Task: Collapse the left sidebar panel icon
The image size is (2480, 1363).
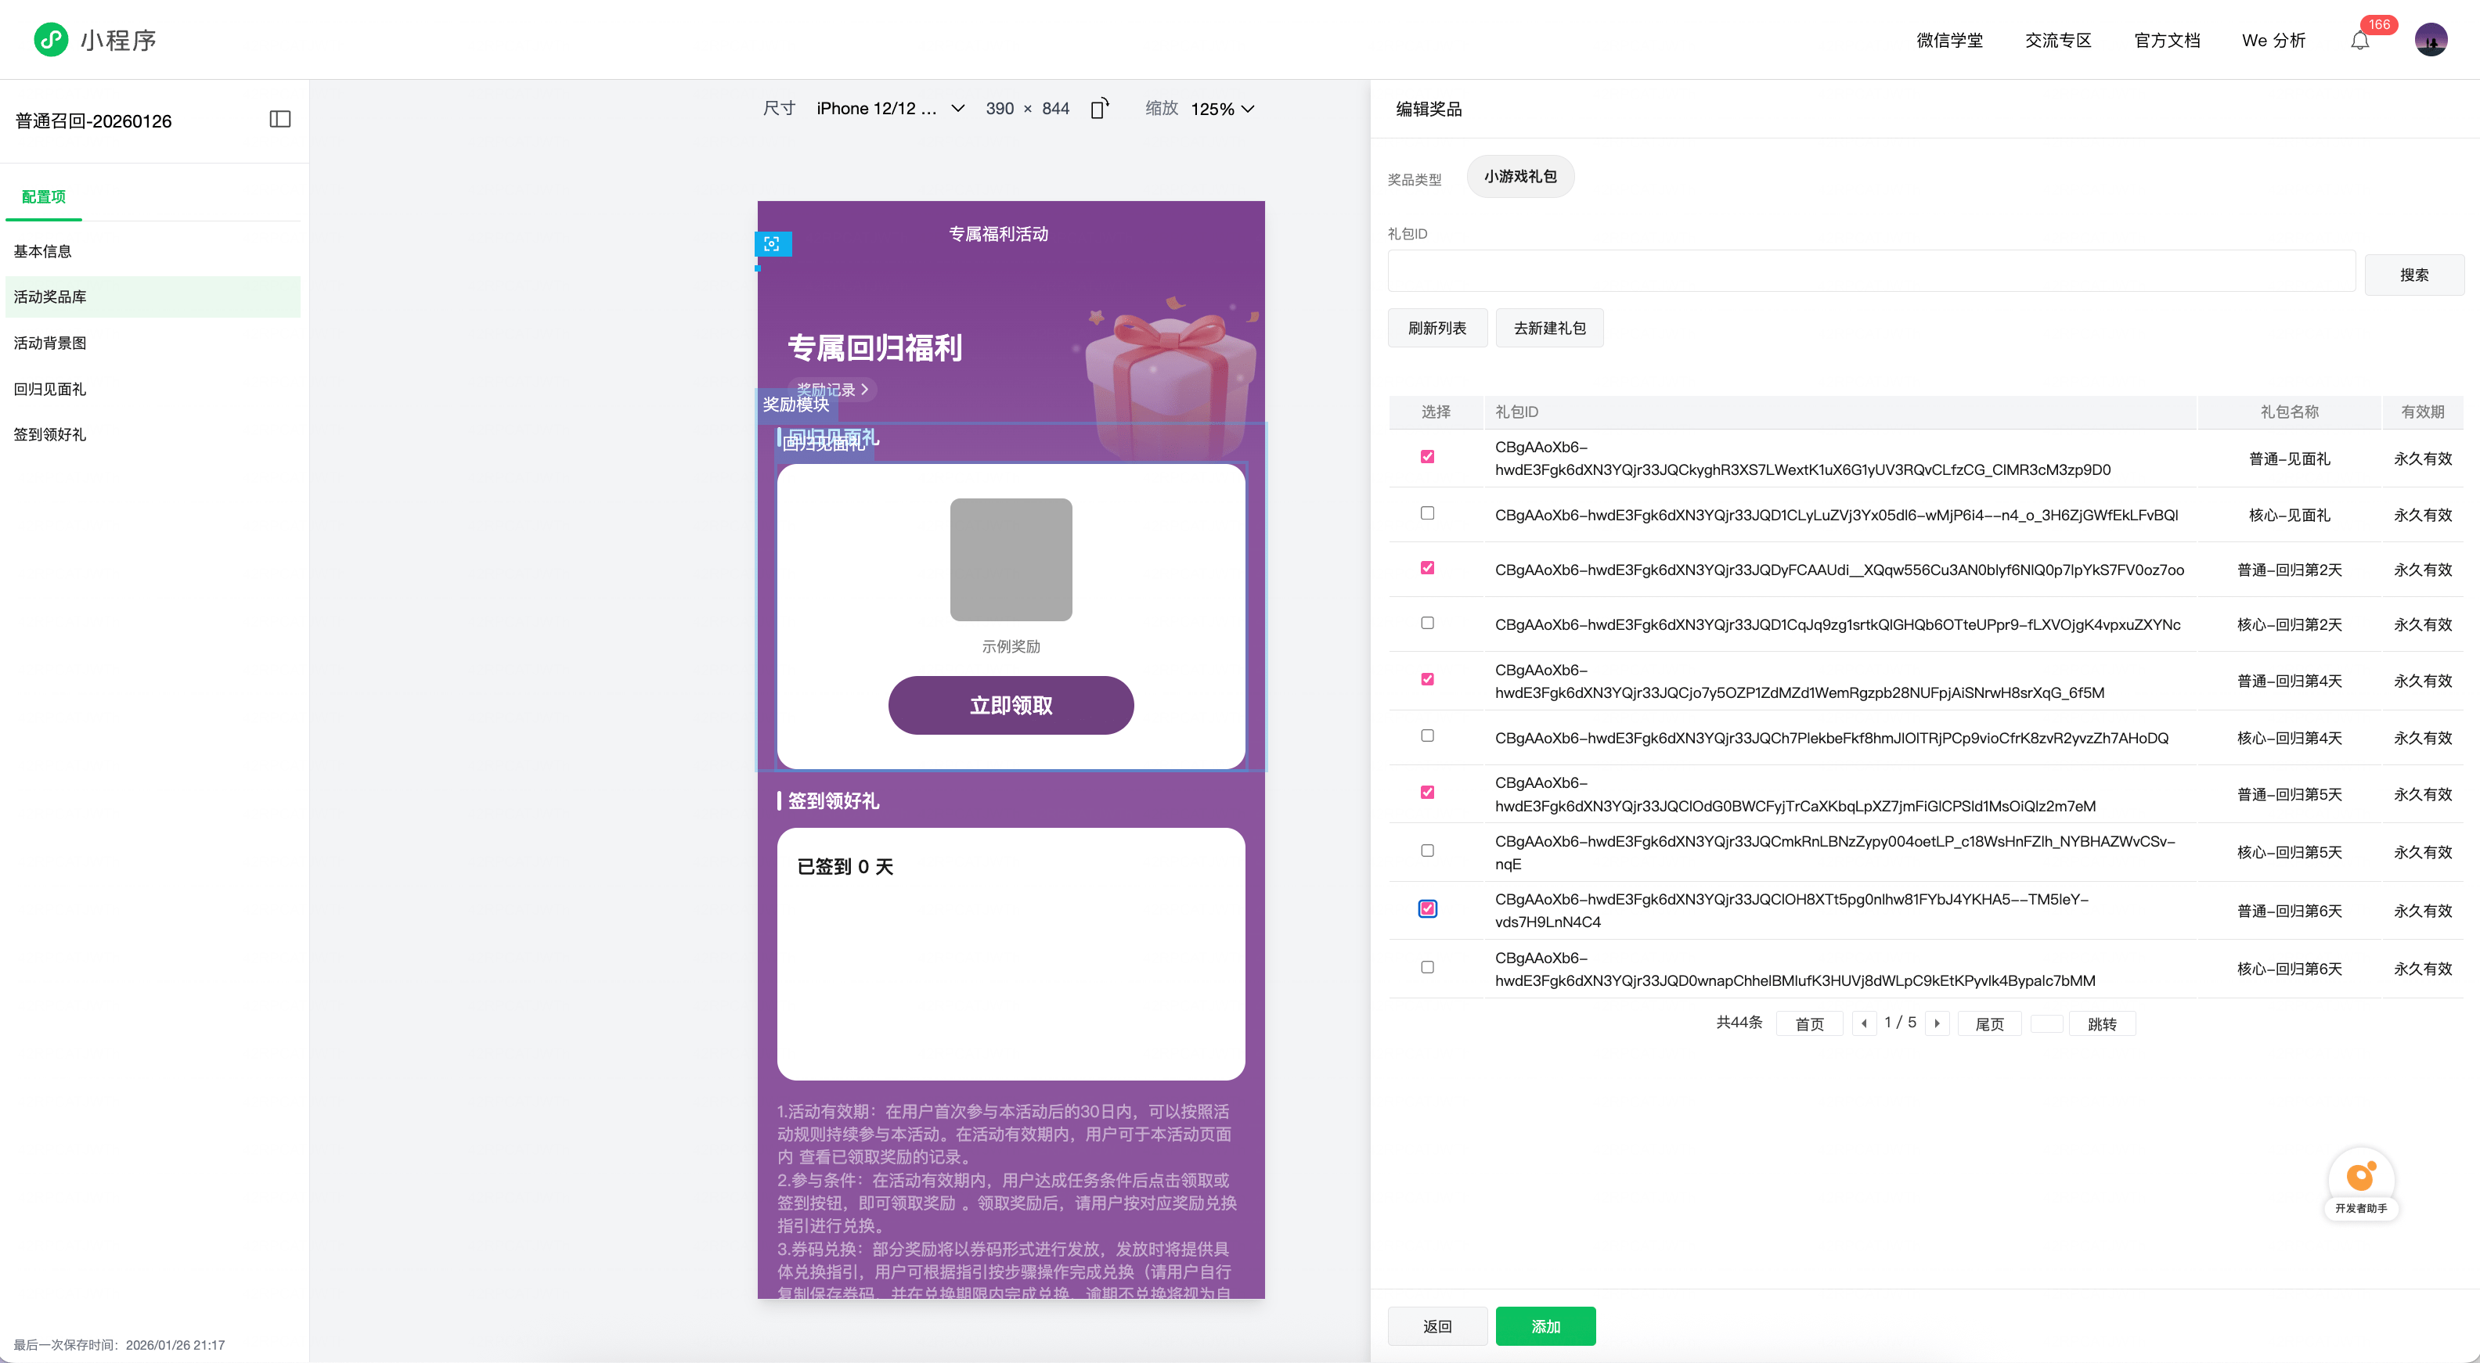Action: [x=279, y=120]
